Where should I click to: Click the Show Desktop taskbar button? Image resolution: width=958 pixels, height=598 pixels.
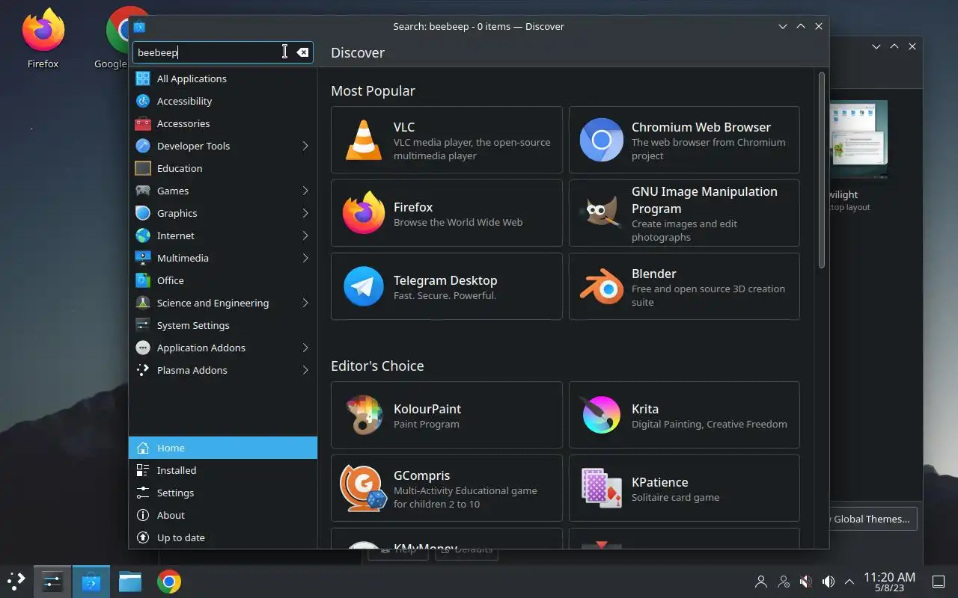click(939, 582)
